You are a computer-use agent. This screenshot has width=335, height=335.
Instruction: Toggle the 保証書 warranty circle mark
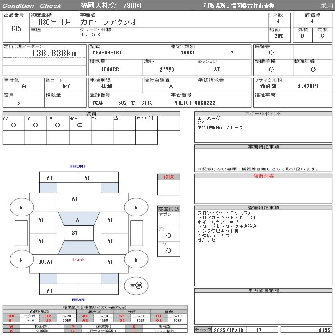coord(271,53)
